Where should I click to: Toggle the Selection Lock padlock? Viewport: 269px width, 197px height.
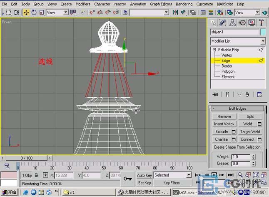[x=36, y=175]
